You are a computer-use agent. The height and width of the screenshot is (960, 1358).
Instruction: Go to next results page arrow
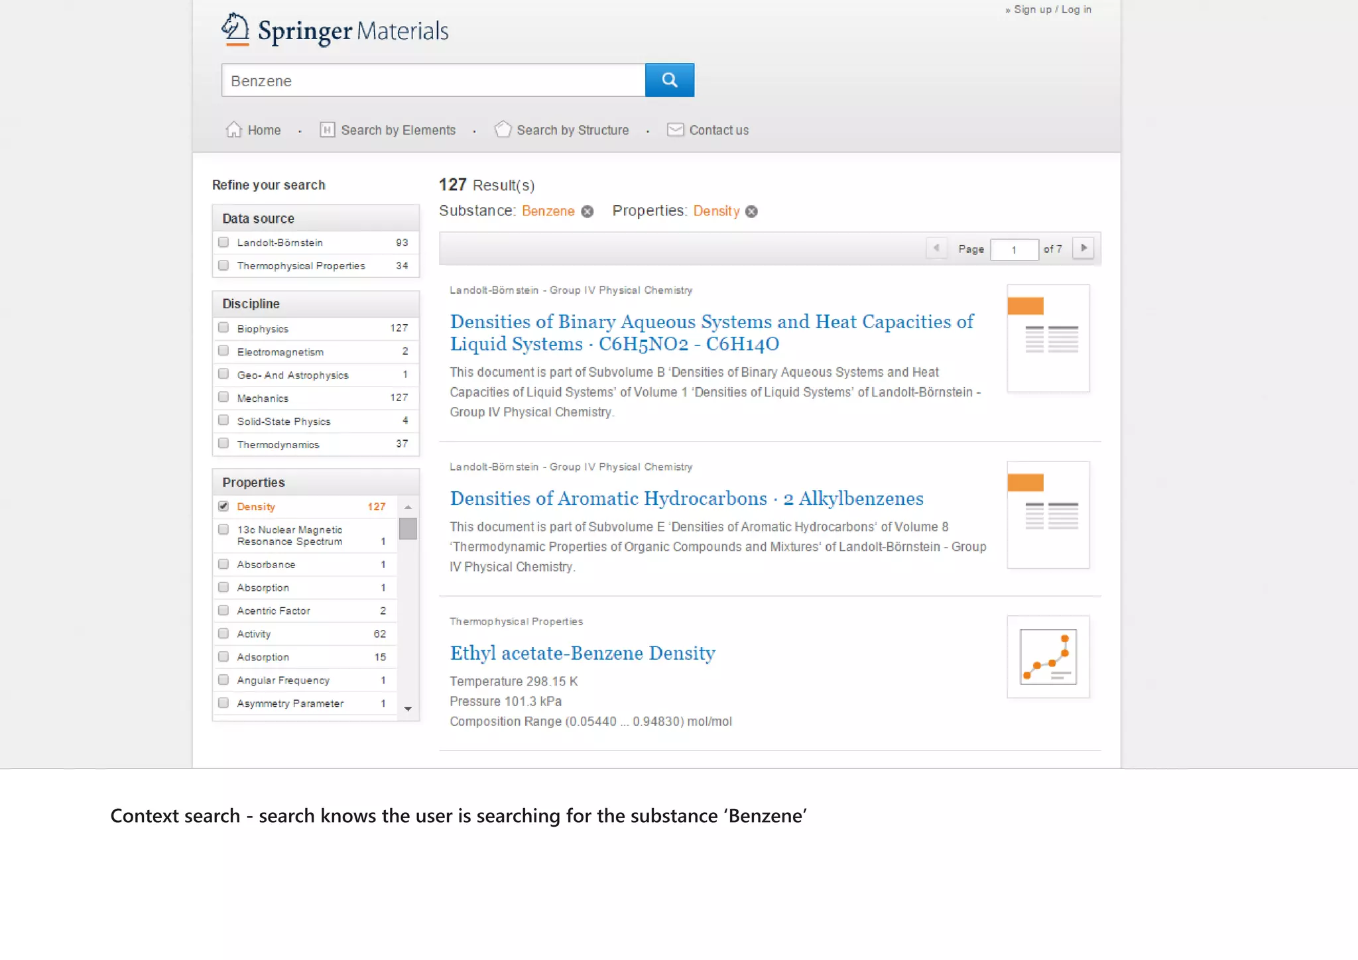(1083, 249)
